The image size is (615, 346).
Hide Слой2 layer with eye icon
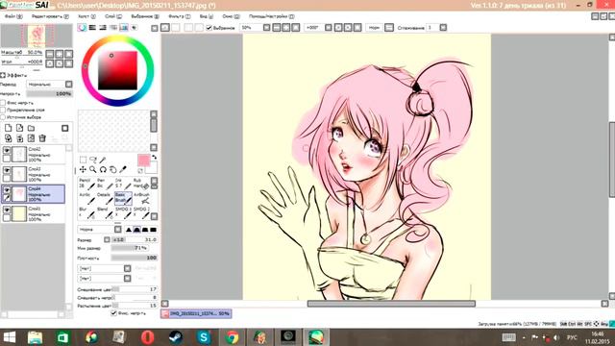click(x=7, y=150)
